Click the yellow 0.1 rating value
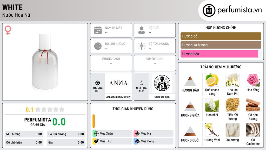Viewport: 266px width, 150px height. pos(29,110)
